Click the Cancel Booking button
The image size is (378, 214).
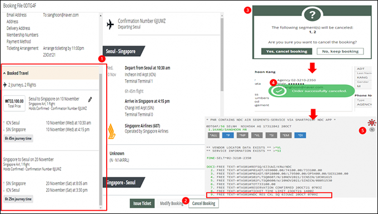[203, 203]
